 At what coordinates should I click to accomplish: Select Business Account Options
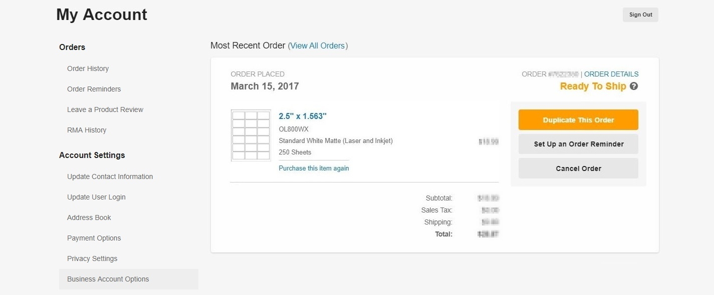tap(108, 279)
